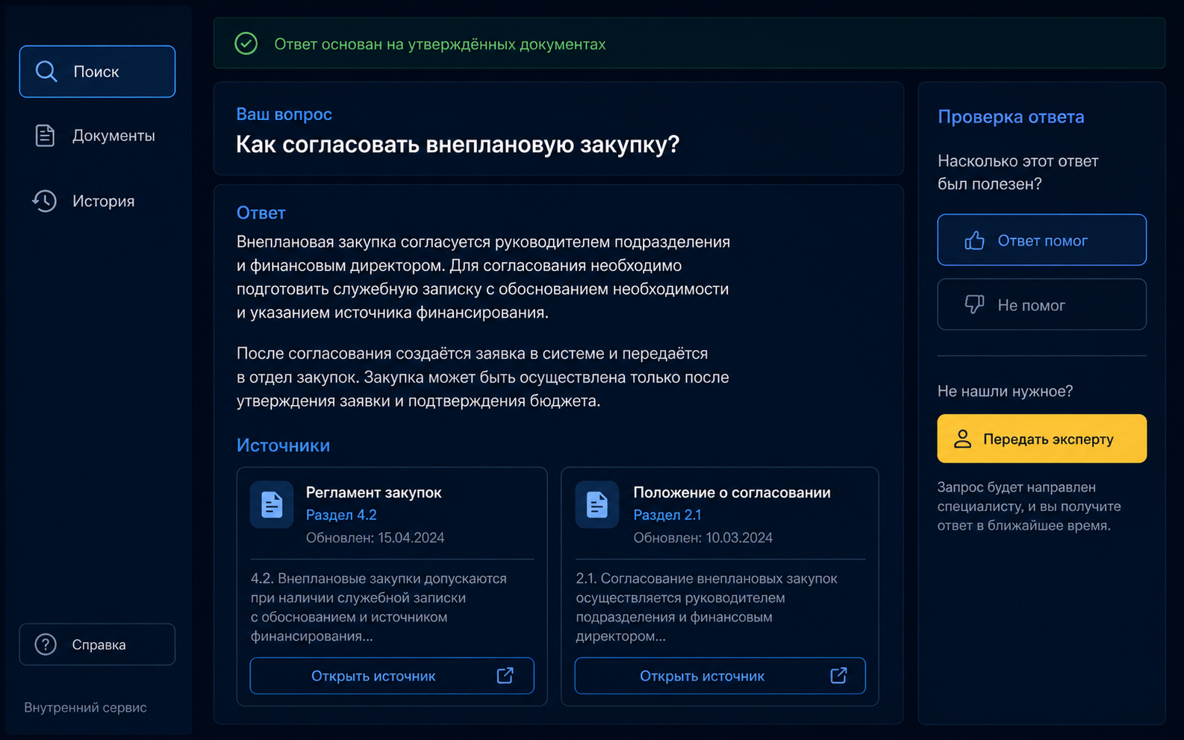Screen dimensions: 1184x740
Task: Open the Поиск section
Action: tap(97, 72)
